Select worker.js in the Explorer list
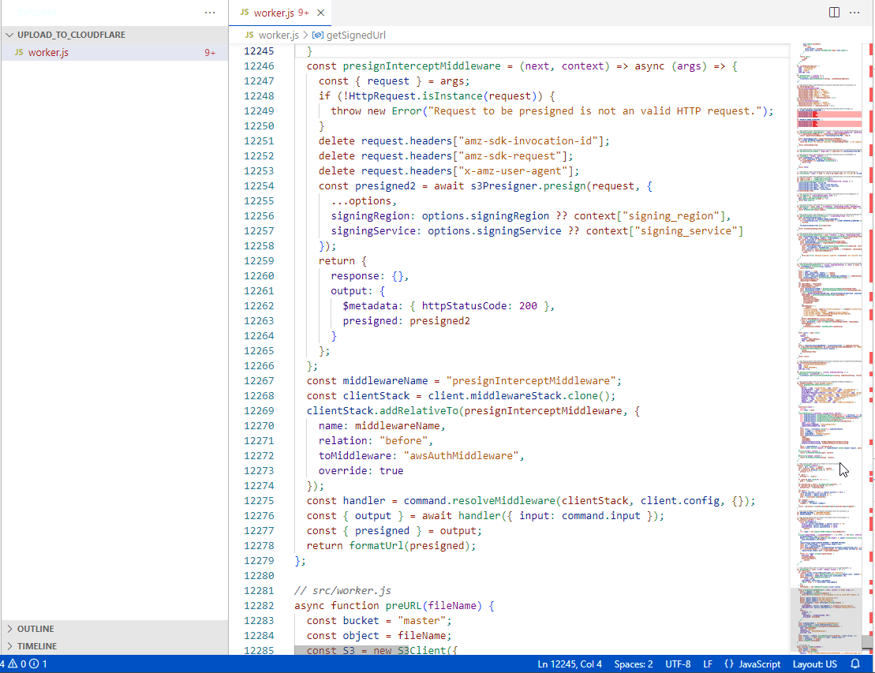This screenshot has width=875, height=673. tap(47, 52)
